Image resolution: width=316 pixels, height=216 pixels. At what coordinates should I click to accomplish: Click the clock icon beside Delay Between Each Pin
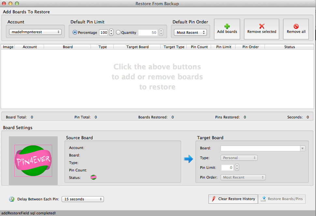[12, 199]
